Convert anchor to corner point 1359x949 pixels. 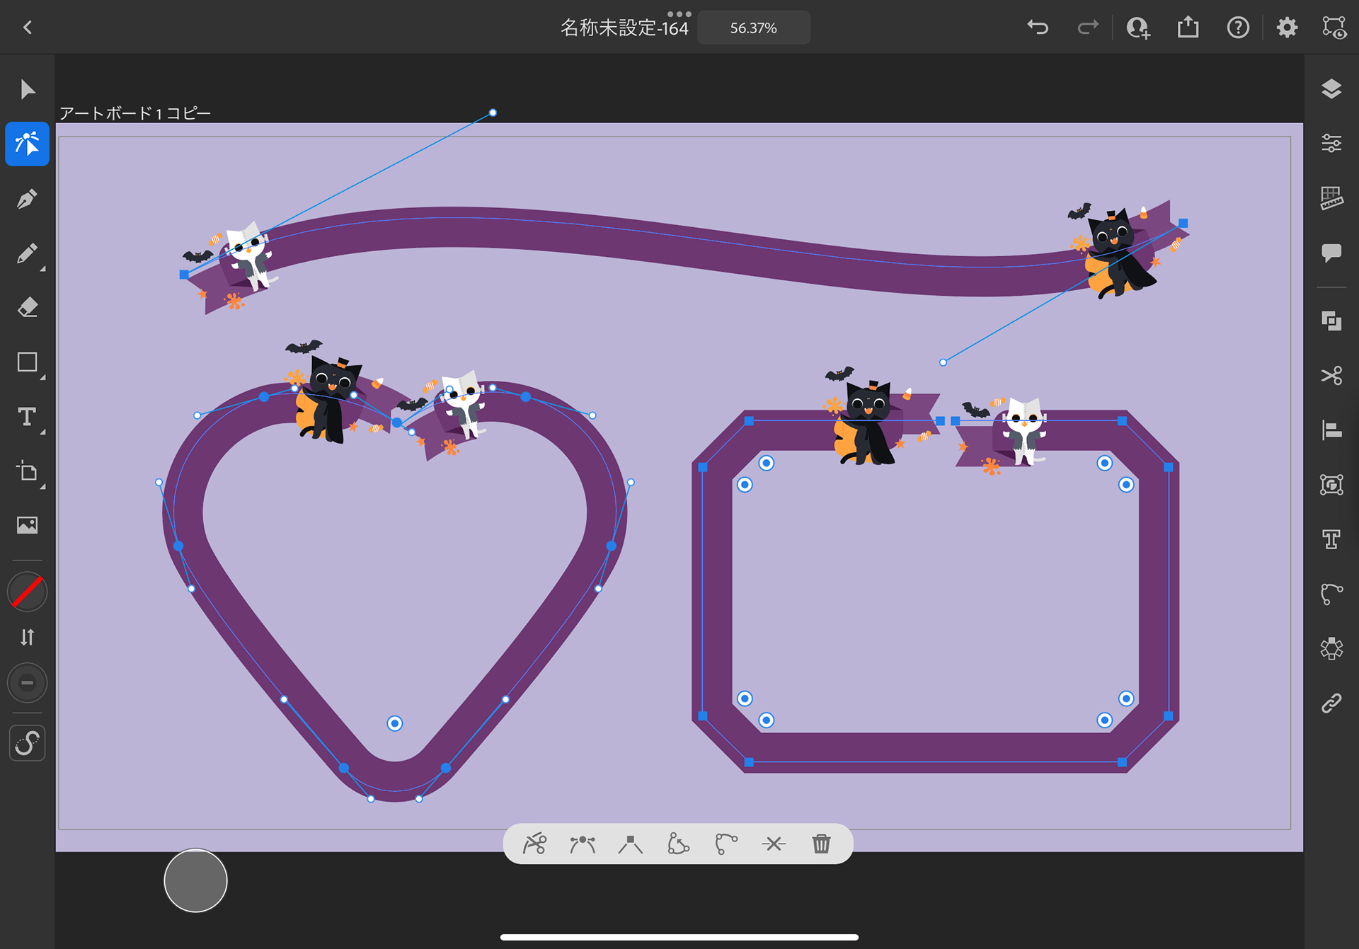(x=630, y=844)
